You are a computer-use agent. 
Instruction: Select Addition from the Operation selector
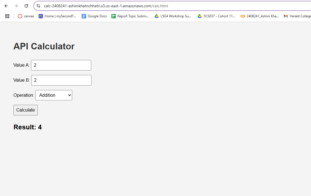click(54, 95)
